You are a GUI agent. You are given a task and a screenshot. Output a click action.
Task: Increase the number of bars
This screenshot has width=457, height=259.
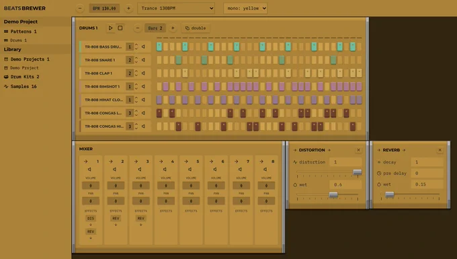click(x=173, y=28)
